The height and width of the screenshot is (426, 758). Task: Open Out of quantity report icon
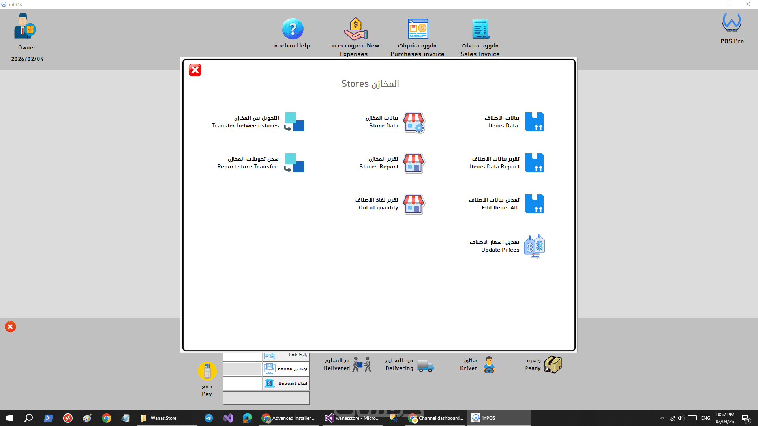[x=414, y=204]
